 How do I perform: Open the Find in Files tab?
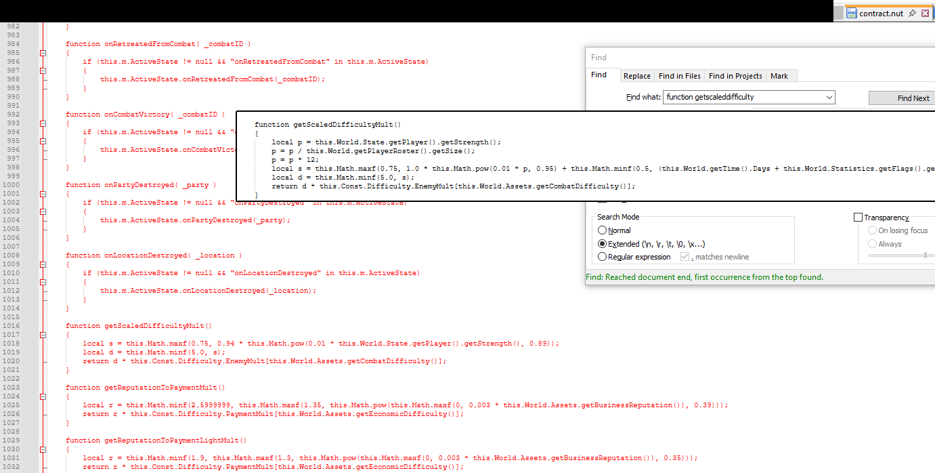pos(680,76)
